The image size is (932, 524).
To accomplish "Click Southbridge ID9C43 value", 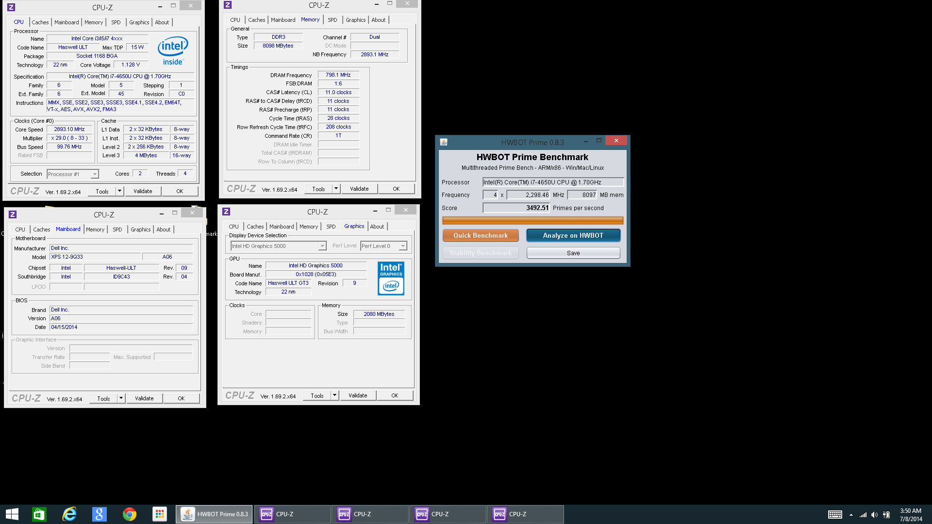I will pos(121,277).
